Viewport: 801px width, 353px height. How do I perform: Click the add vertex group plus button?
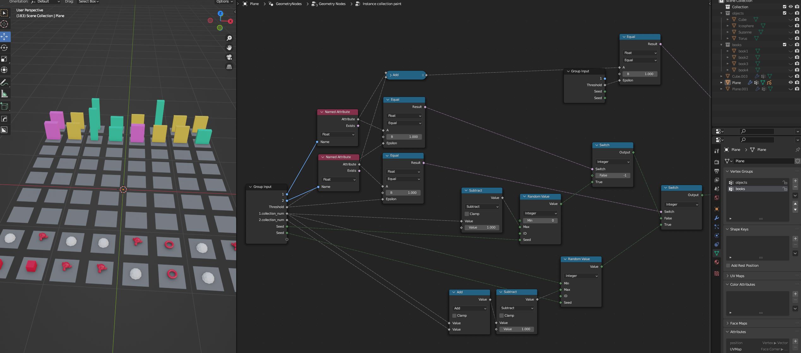point(795,181)
